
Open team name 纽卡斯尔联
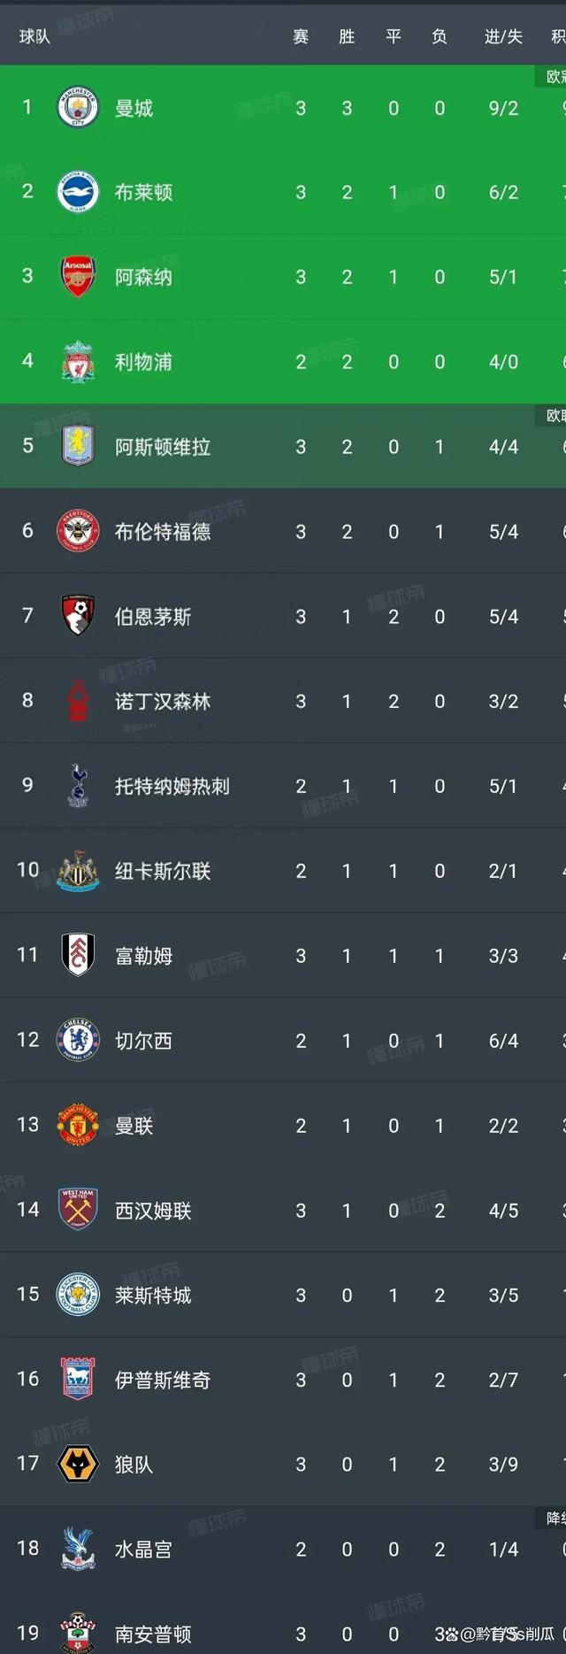163,871
